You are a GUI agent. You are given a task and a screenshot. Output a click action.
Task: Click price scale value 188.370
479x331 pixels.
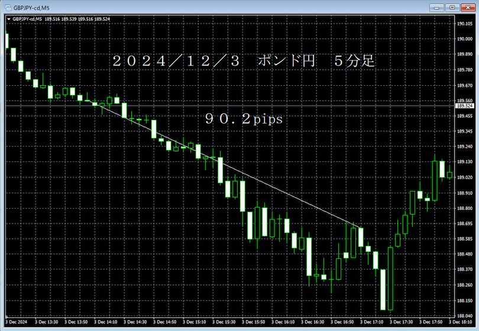pos(465,270)
